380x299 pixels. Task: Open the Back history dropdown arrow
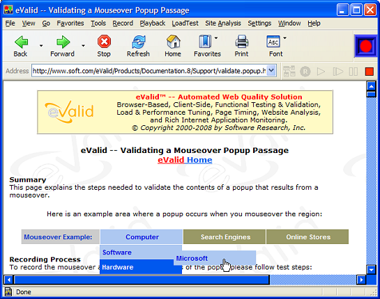tap(41, 45)
